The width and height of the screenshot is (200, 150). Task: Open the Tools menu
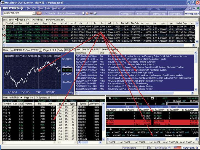[x=47, y=8]
